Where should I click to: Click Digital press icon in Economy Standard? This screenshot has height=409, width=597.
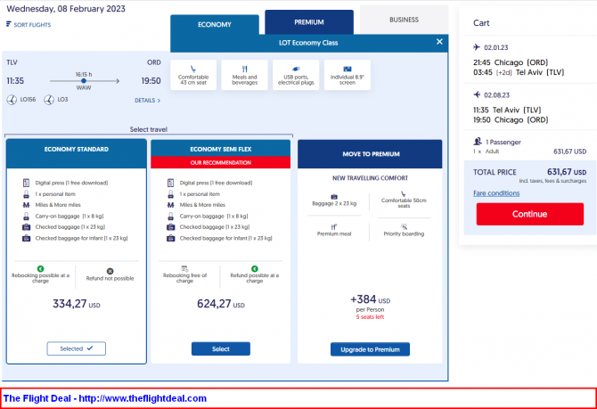click(x=26, y=183)
